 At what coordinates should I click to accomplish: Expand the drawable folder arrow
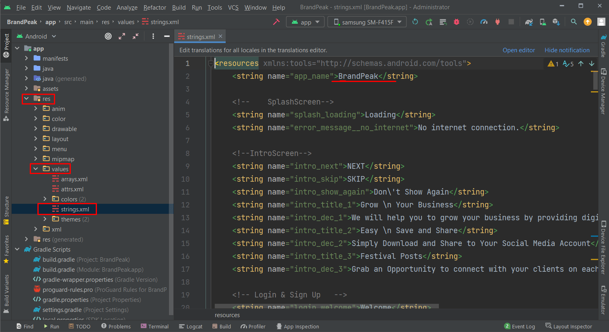click(x=36, y=129)
